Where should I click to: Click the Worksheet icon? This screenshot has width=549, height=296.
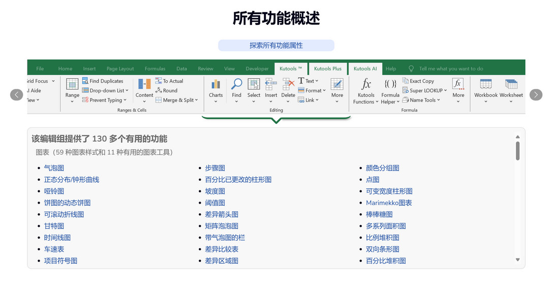(511, 84)
